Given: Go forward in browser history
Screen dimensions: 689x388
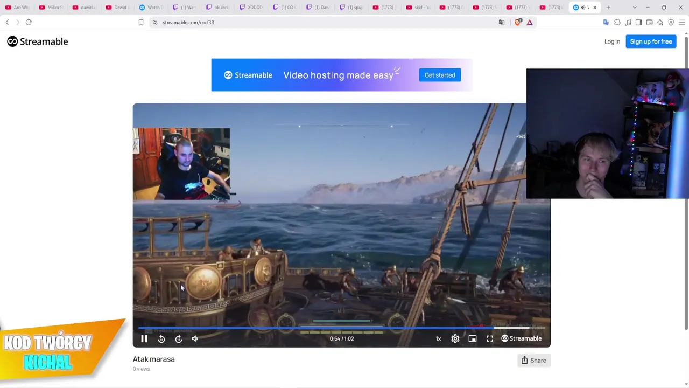Looking at the screenshot, I should [18, 22].
